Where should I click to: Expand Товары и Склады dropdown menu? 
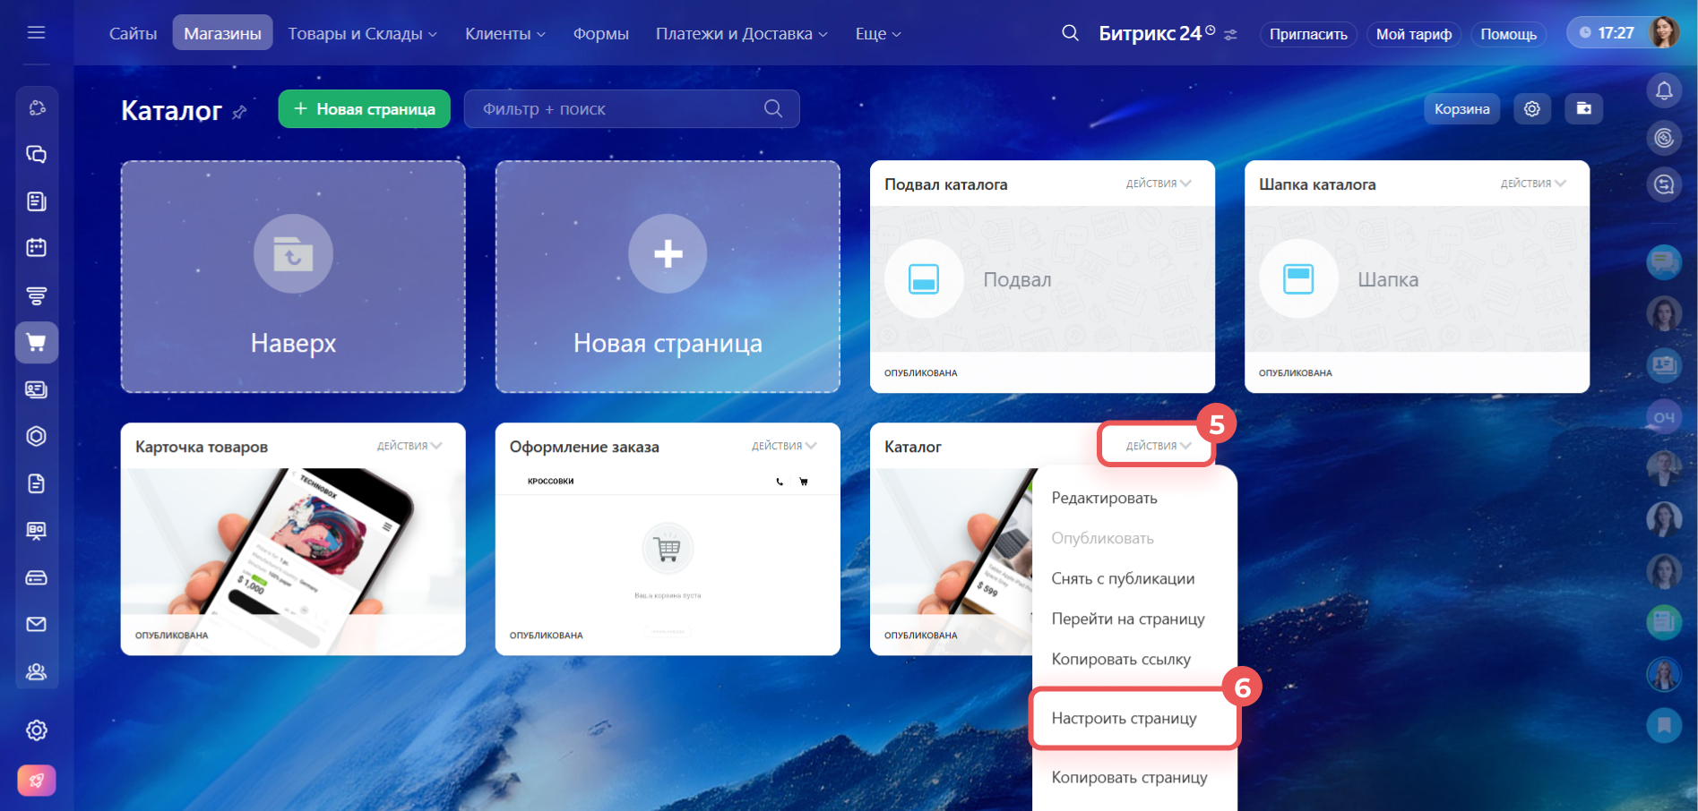362,34
